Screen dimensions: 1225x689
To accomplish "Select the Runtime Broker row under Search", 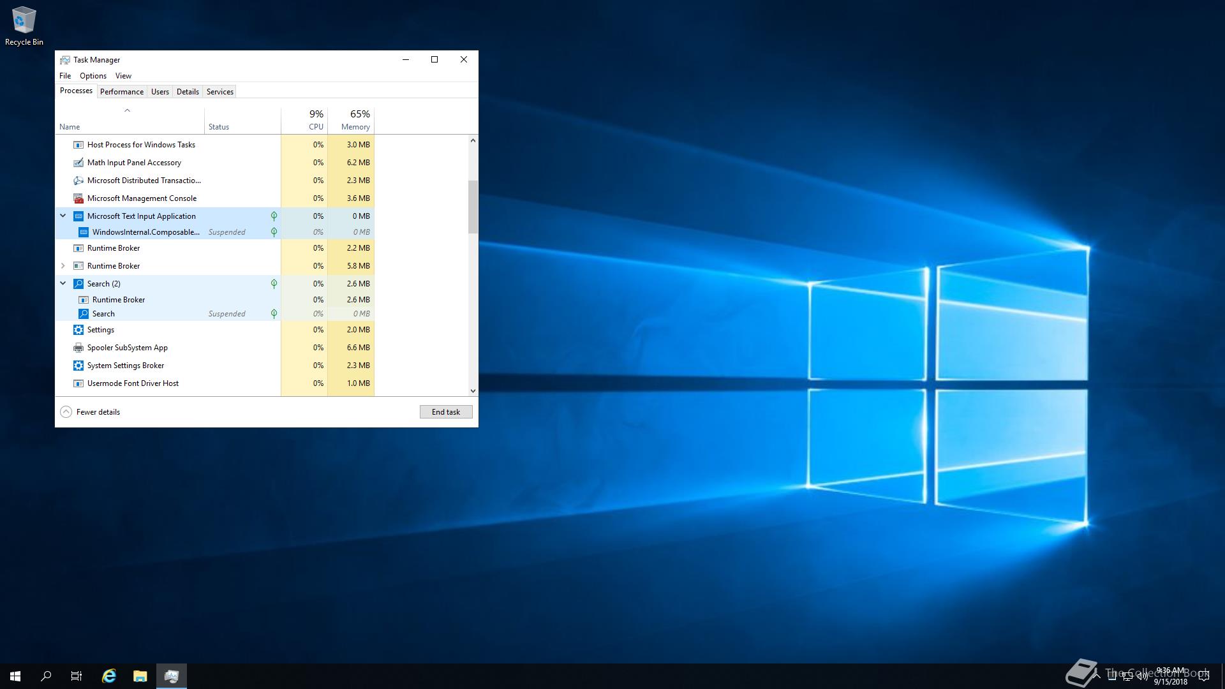I will tap(215, 300).
